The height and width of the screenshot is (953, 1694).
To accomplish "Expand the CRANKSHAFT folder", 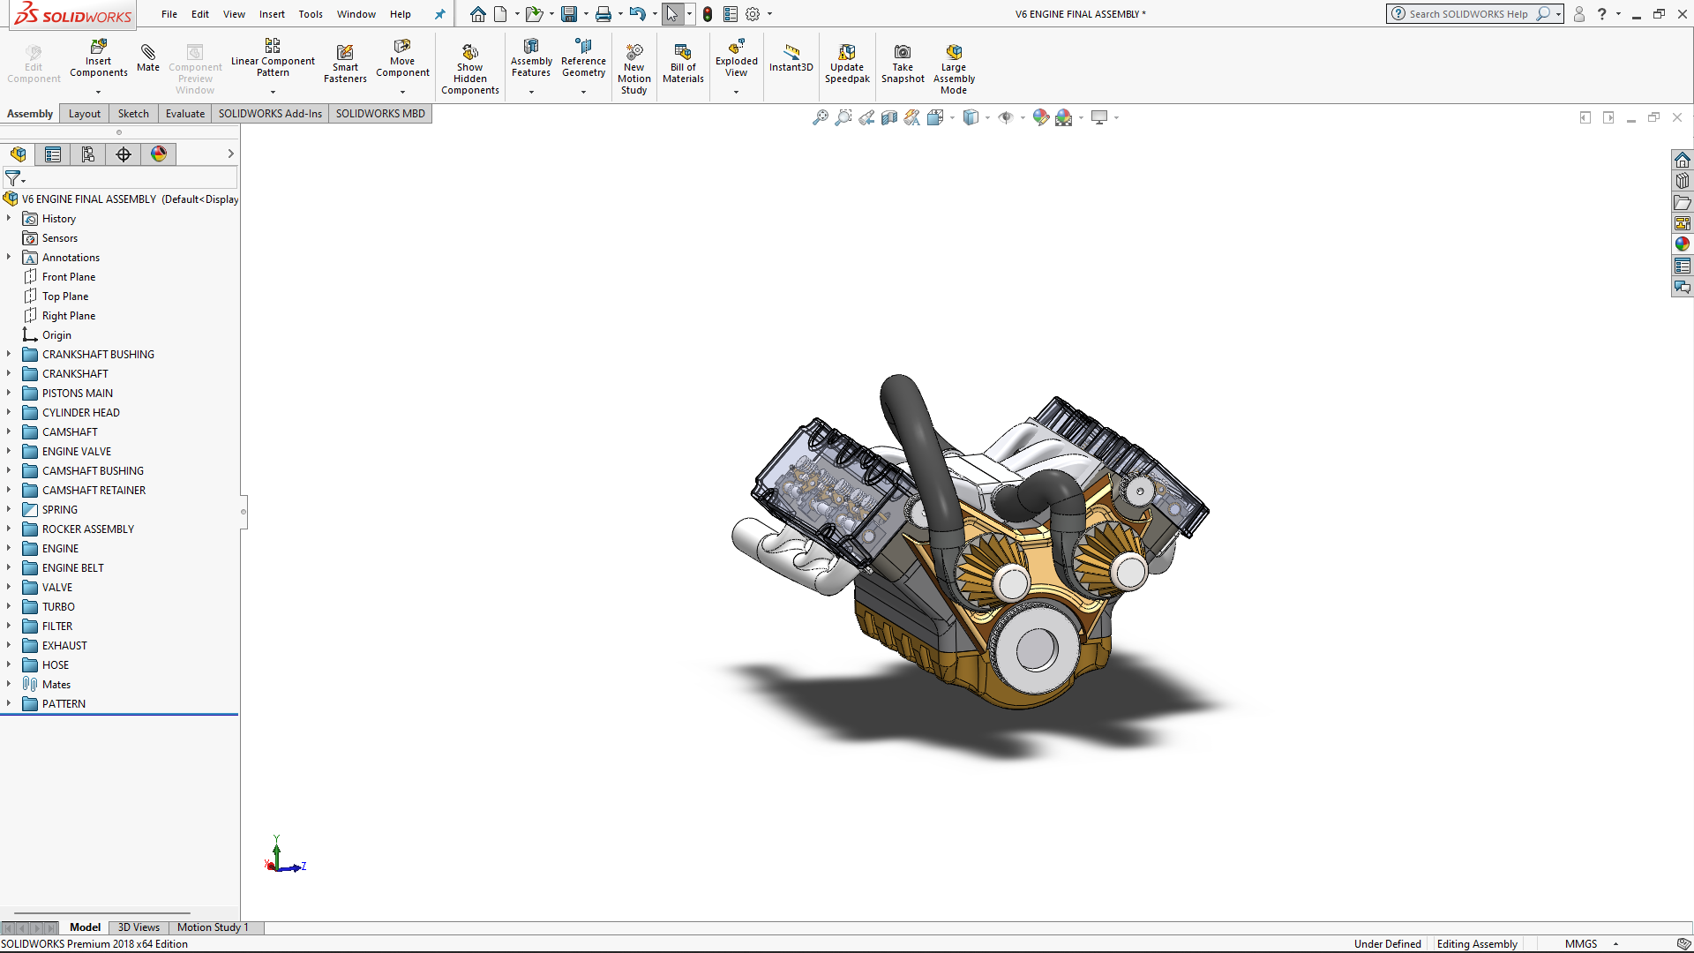I will [x=9, y=373].
